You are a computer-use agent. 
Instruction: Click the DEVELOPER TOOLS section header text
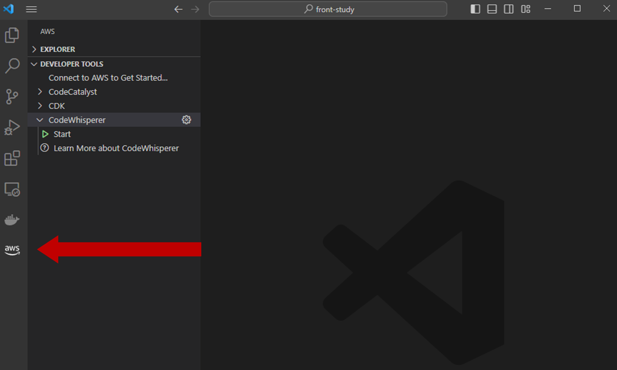pyautogui.click(x=72, y=64)
